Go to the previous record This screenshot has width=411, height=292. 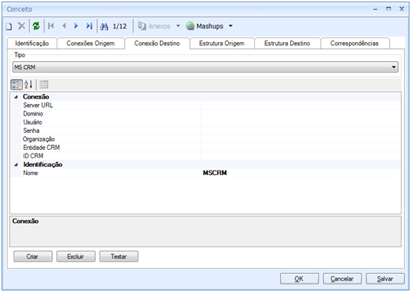(x=64, y=26)
